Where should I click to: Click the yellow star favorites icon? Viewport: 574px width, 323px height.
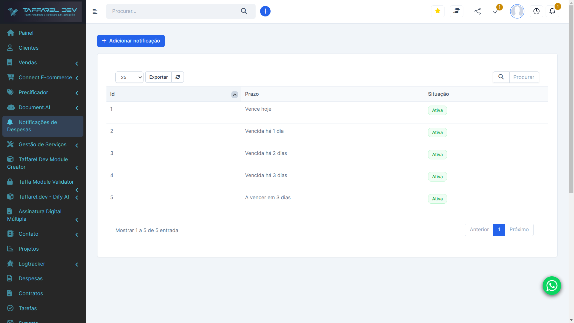pos(438,11)
